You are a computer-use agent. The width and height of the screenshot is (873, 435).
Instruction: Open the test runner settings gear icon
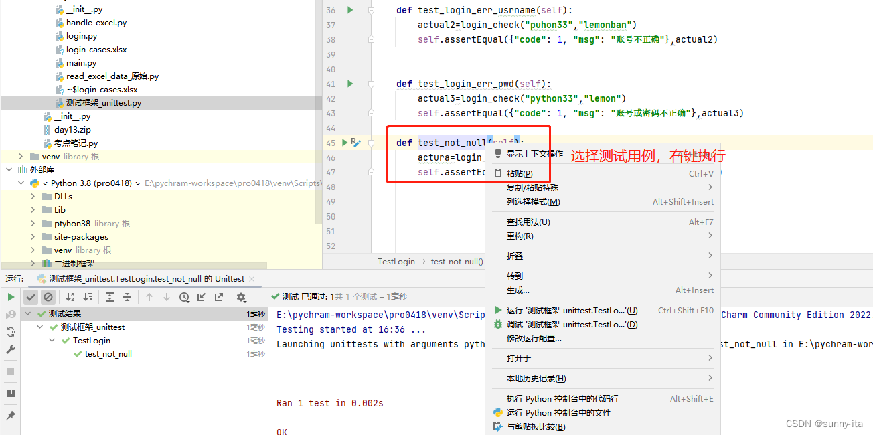click(x=240, y=296)
